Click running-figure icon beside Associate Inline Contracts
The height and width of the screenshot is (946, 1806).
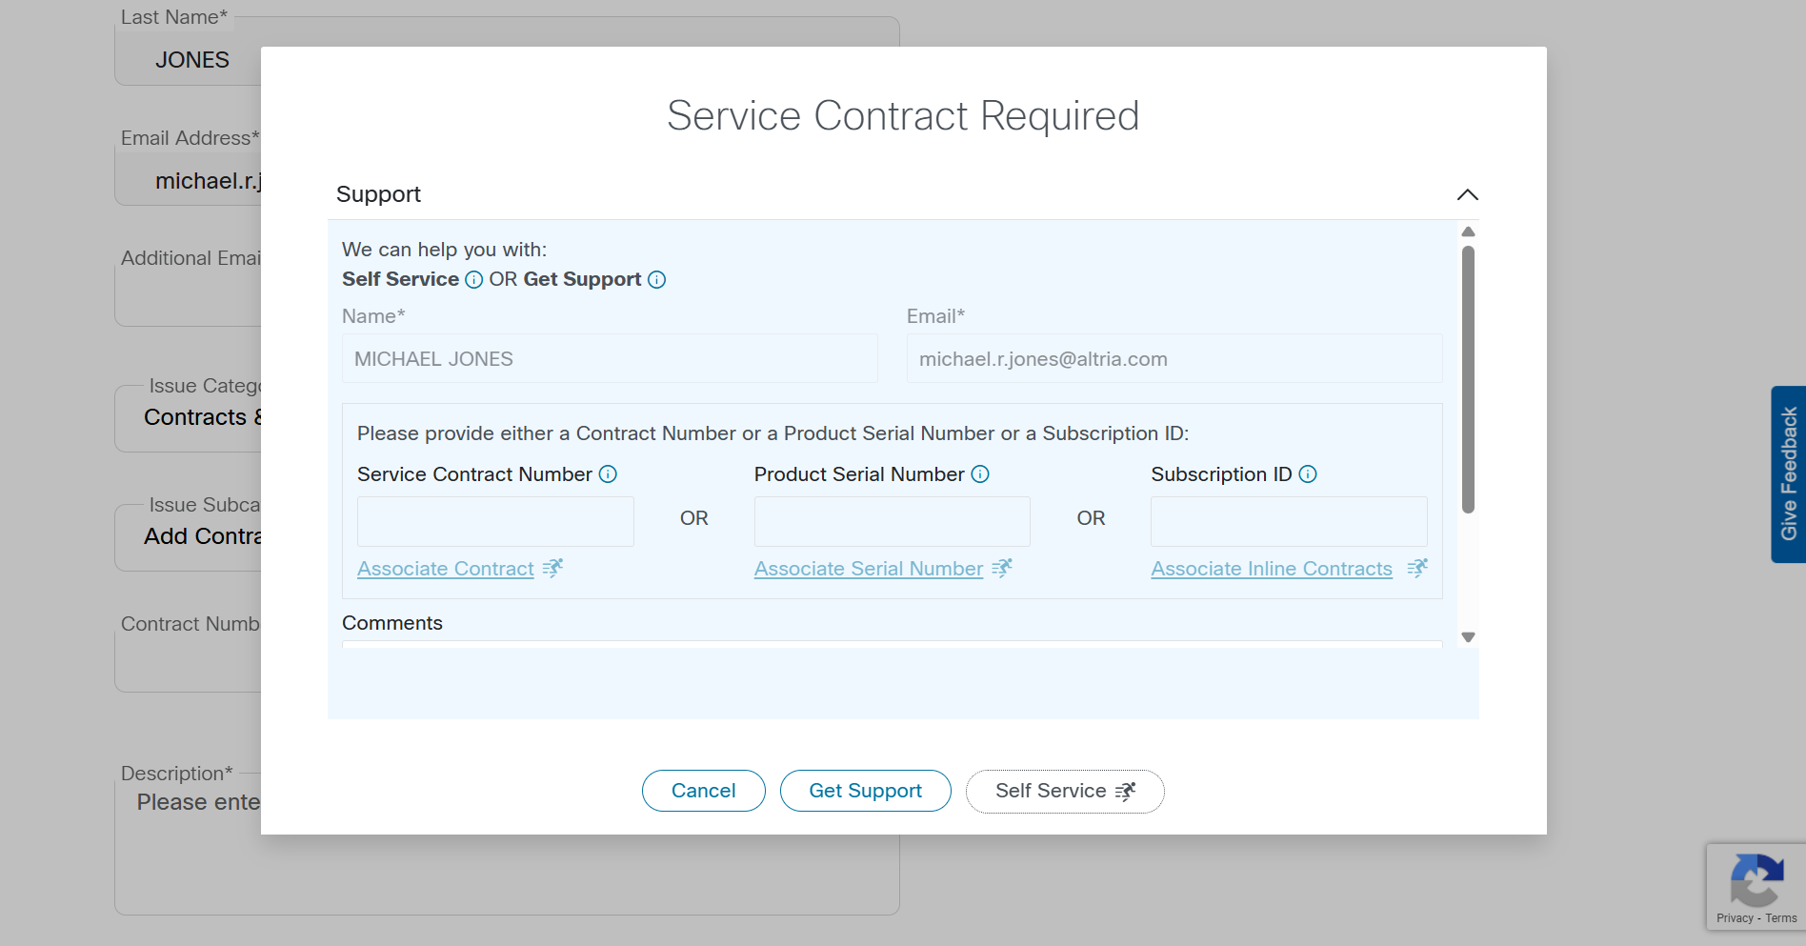tap(1417, 569)
